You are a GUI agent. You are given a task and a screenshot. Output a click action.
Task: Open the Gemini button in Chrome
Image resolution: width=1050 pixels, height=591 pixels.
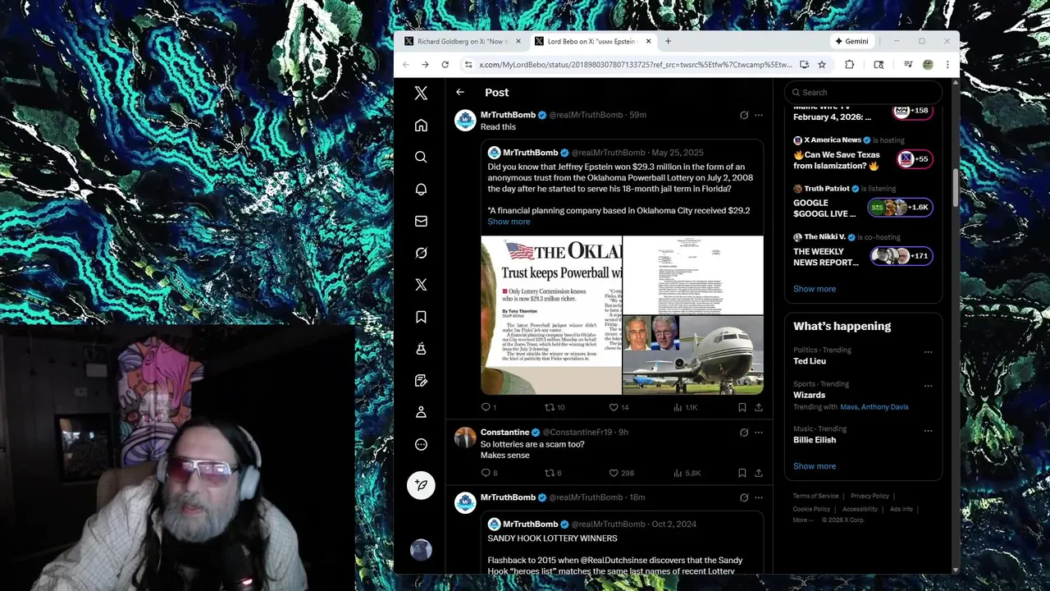pos(851,41)
